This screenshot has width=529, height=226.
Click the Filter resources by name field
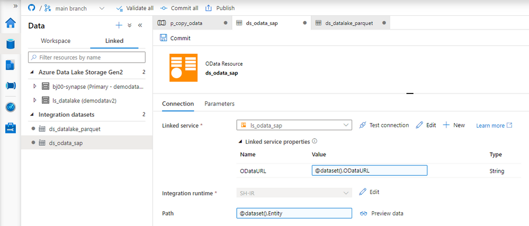click(87, 57)
